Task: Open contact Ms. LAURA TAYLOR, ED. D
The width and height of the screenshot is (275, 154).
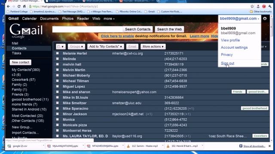Action: (x=85, y=136)
